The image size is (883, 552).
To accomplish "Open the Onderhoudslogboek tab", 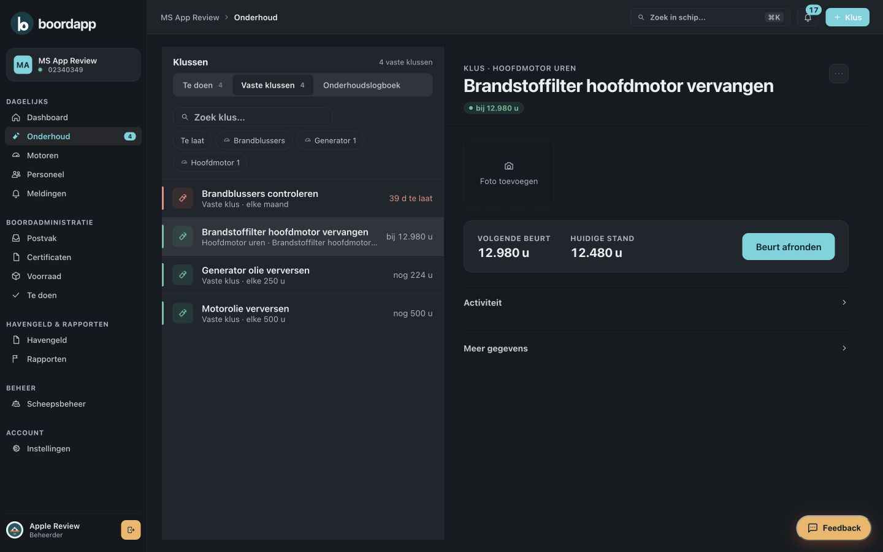I will 362,85.
